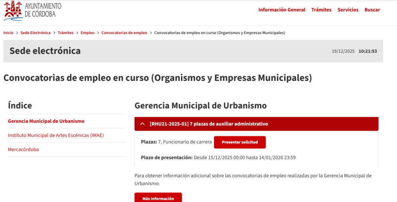Viewport: 397px width, 202px height.
Task: Click the Ayuntamiento de Córdoba coat-of-arms logo
Action: (13, 10)
